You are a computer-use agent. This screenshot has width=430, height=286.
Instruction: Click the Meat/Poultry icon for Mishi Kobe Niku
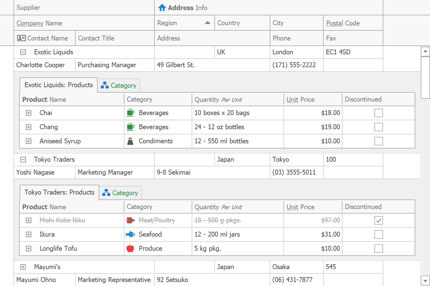(x=131, y=220)
